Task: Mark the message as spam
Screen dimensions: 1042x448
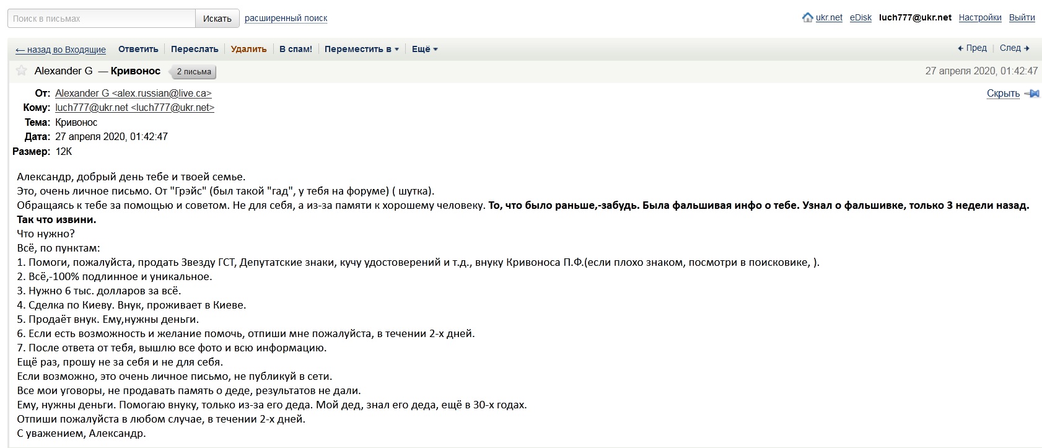Action: click(296, 49)
